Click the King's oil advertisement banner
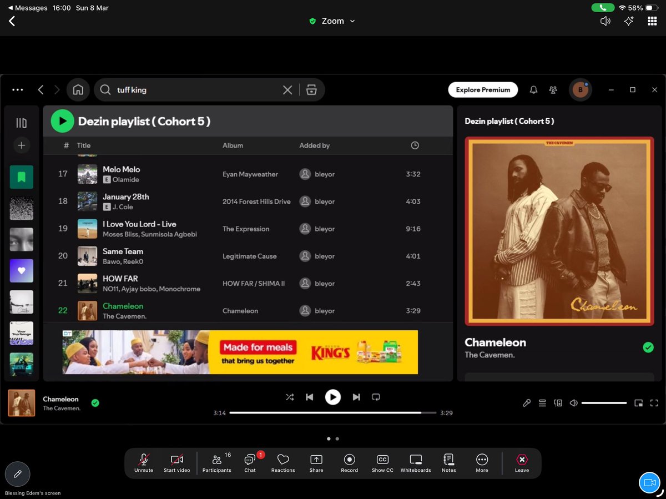666x499 pixels. pos(240,352)
